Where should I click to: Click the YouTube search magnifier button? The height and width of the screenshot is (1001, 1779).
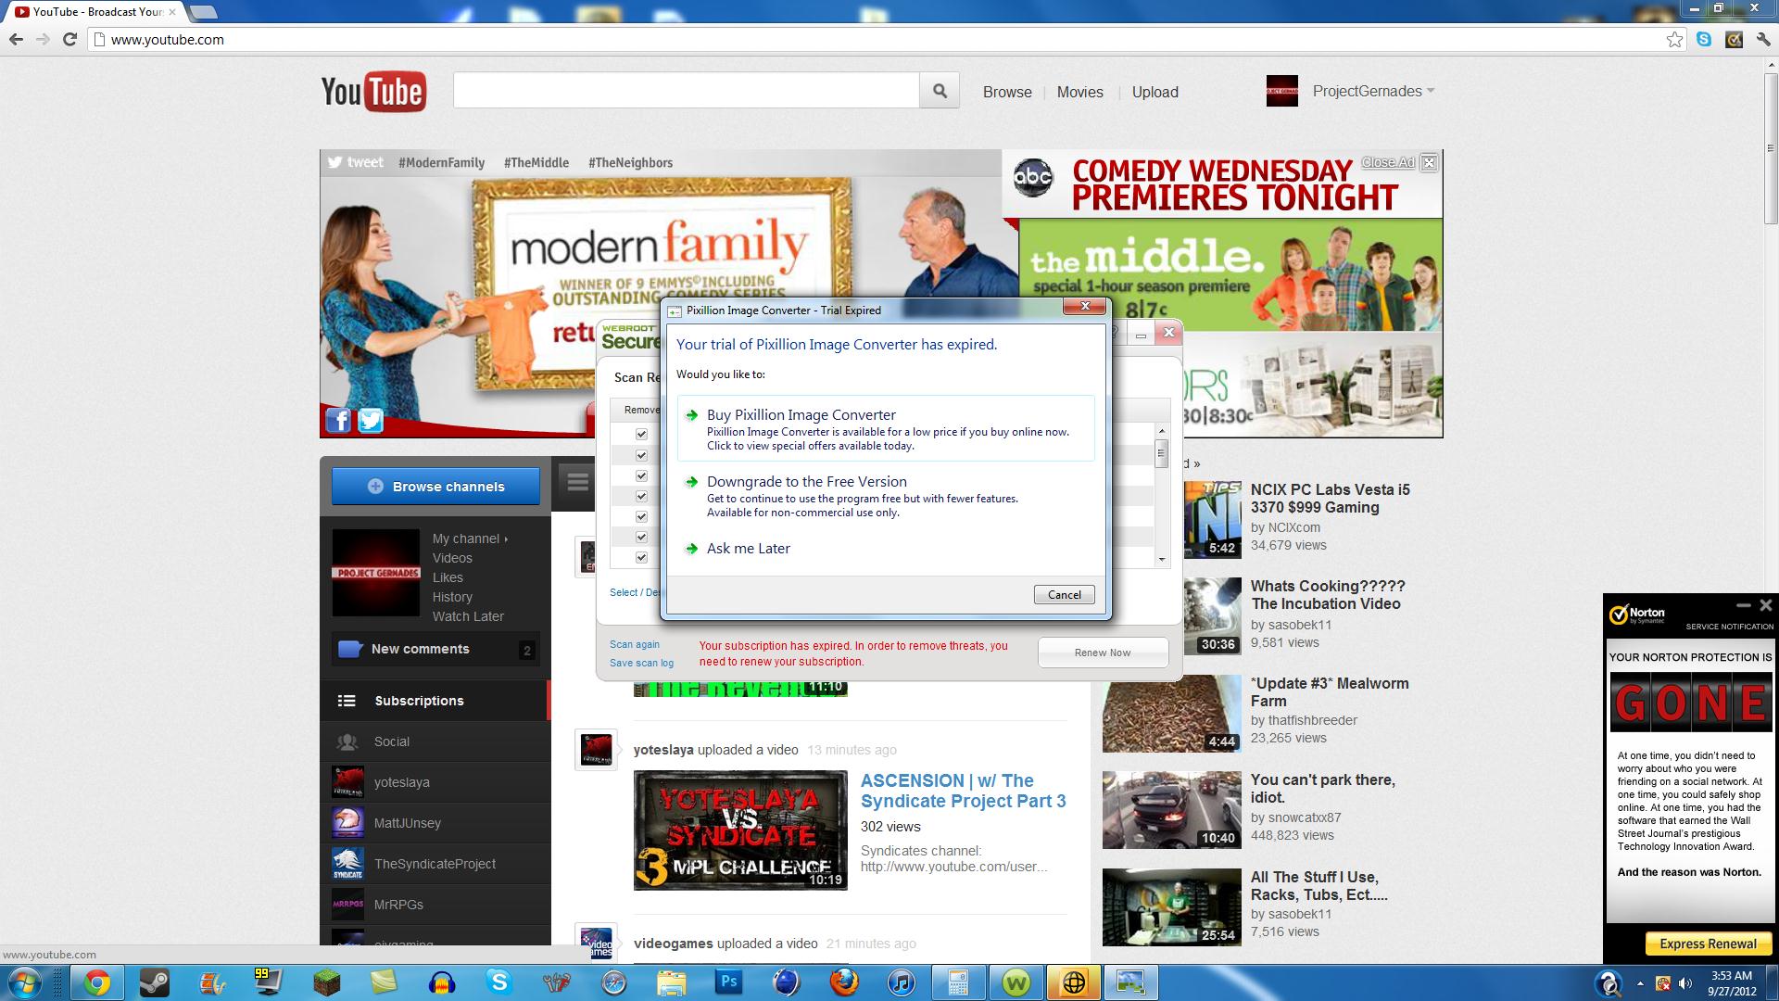click(940, 91)
